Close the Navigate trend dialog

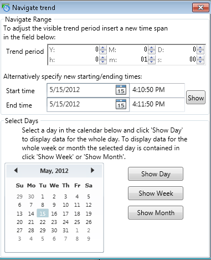(200, 8)
